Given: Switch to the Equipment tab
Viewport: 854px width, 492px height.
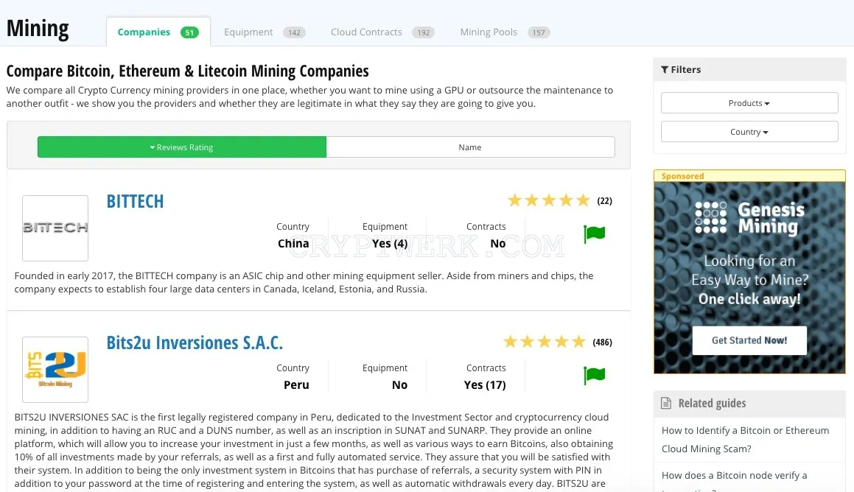Looking at the screenshot, I should (265, 32).
